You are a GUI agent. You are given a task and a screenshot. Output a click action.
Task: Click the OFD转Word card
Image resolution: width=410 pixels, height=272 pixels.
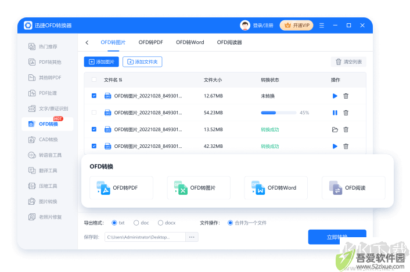276,188
